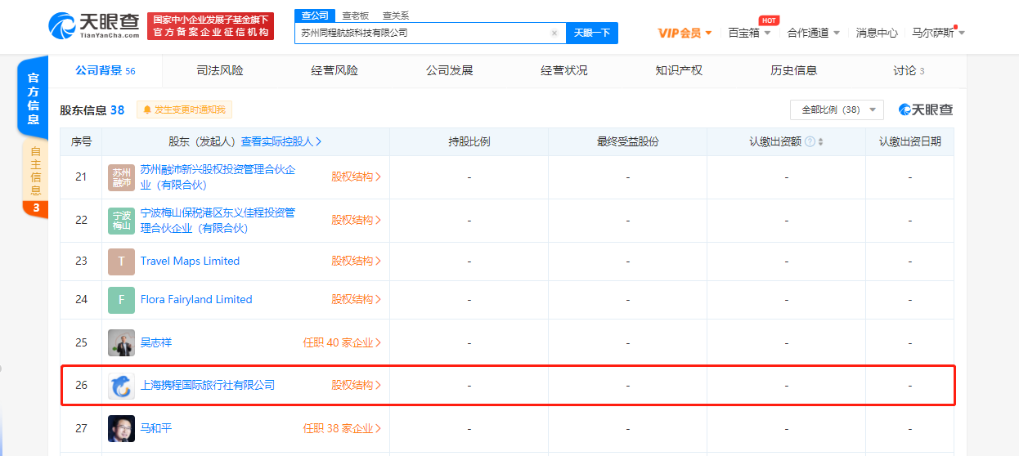
Task: Open 股权结构 for 苏州融沛新兴 row
Action: pos(356,177)
